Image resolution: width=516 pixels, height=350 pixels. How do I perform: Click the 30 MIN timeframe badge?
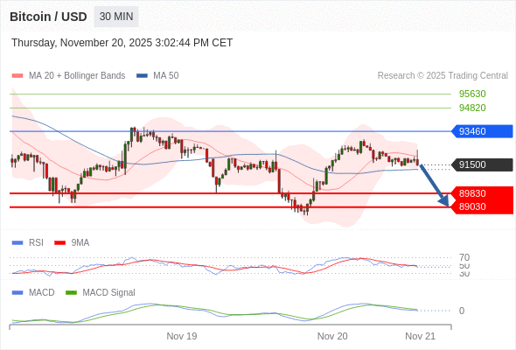click(x=116, y=17)
